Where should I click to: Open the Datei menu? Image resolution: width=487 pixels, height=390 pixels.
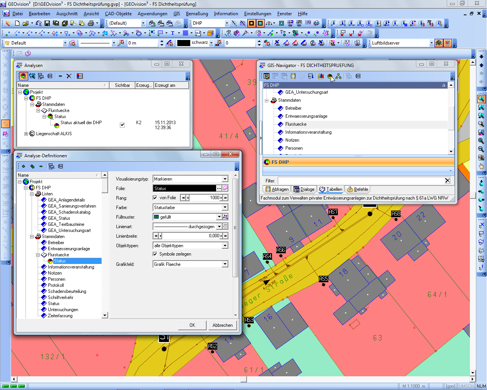tap(18, 14)
